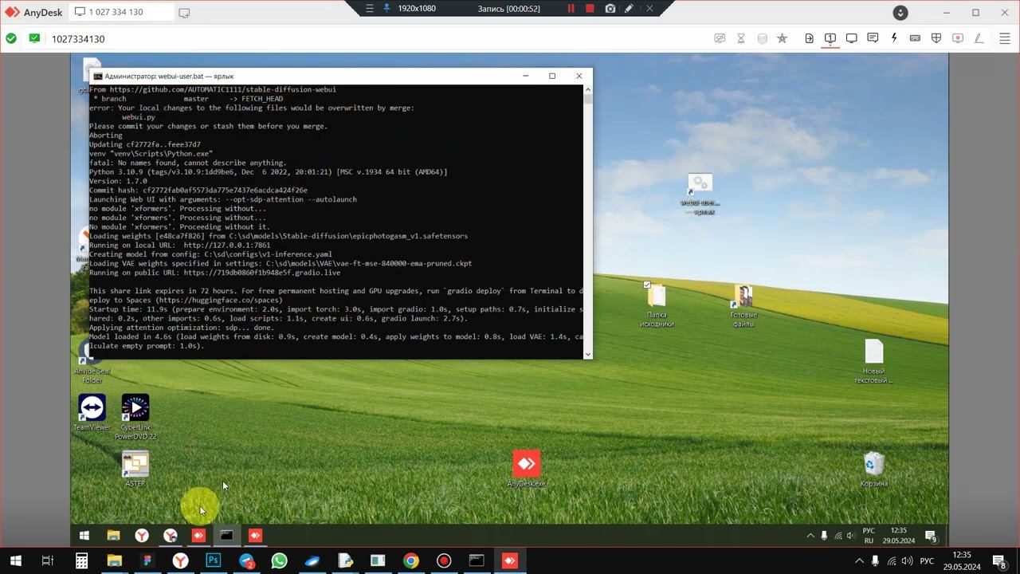This screenshot has height=574, width=1020.
Task: Expand the local system tray hidden icons chevron
Action: point(859,561)
